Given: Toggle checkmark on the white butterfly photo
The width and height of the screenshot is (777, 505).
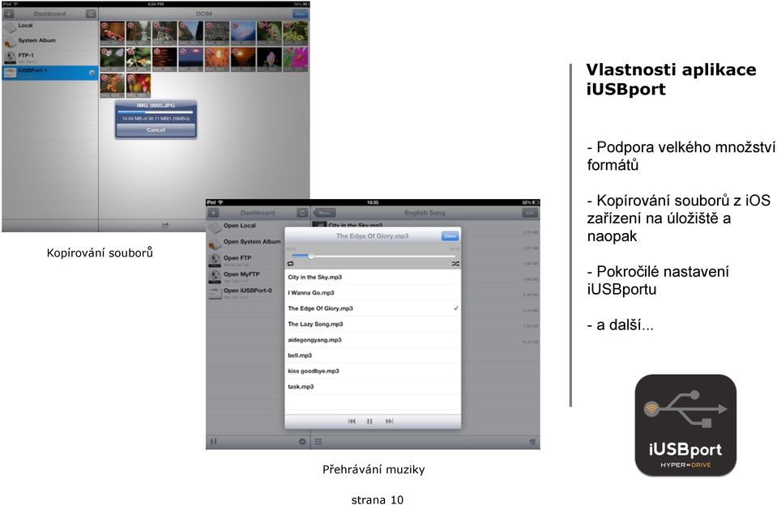Looking at the screenshot, I should [105, 52].
